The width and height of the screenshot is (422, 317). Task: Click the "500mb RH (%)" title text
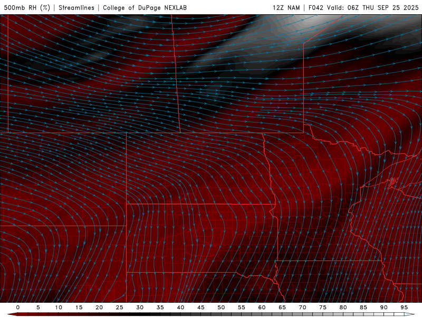pos(27,7)
